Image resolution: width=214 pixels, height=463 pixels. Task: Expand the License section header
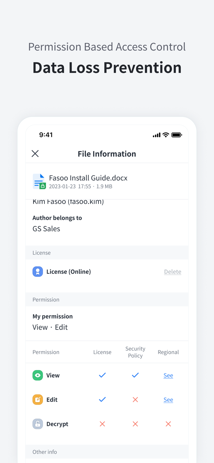pyautogui.click(x=41, y=252)
